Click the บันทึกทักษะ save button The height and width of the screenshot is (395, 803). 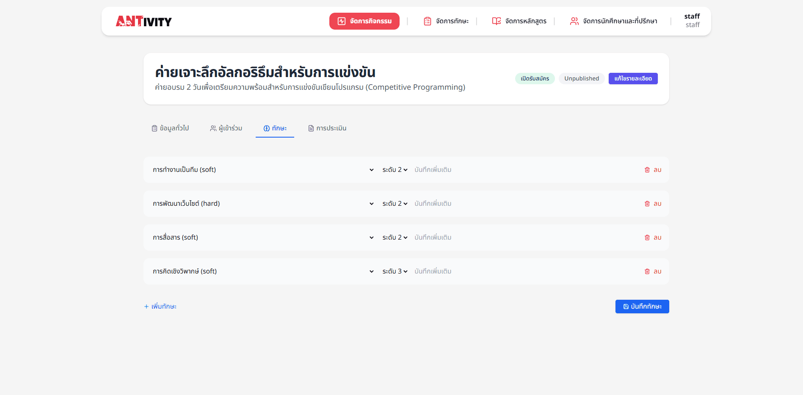642,307
